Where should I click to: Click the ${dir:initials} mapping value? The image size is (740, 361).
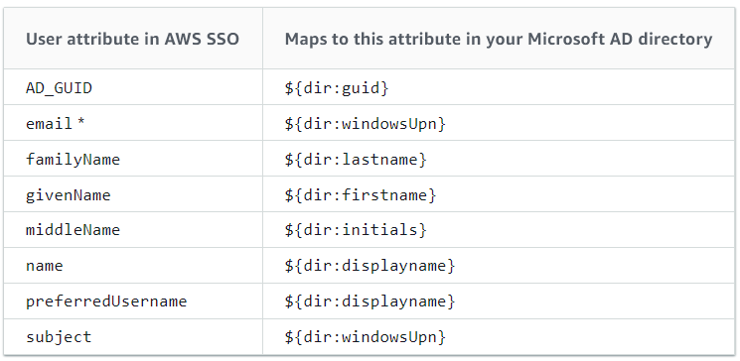click(x=356, y=230)
